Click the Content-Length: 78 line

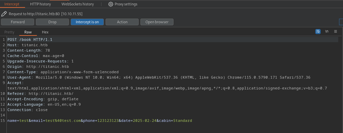(28, 51)
